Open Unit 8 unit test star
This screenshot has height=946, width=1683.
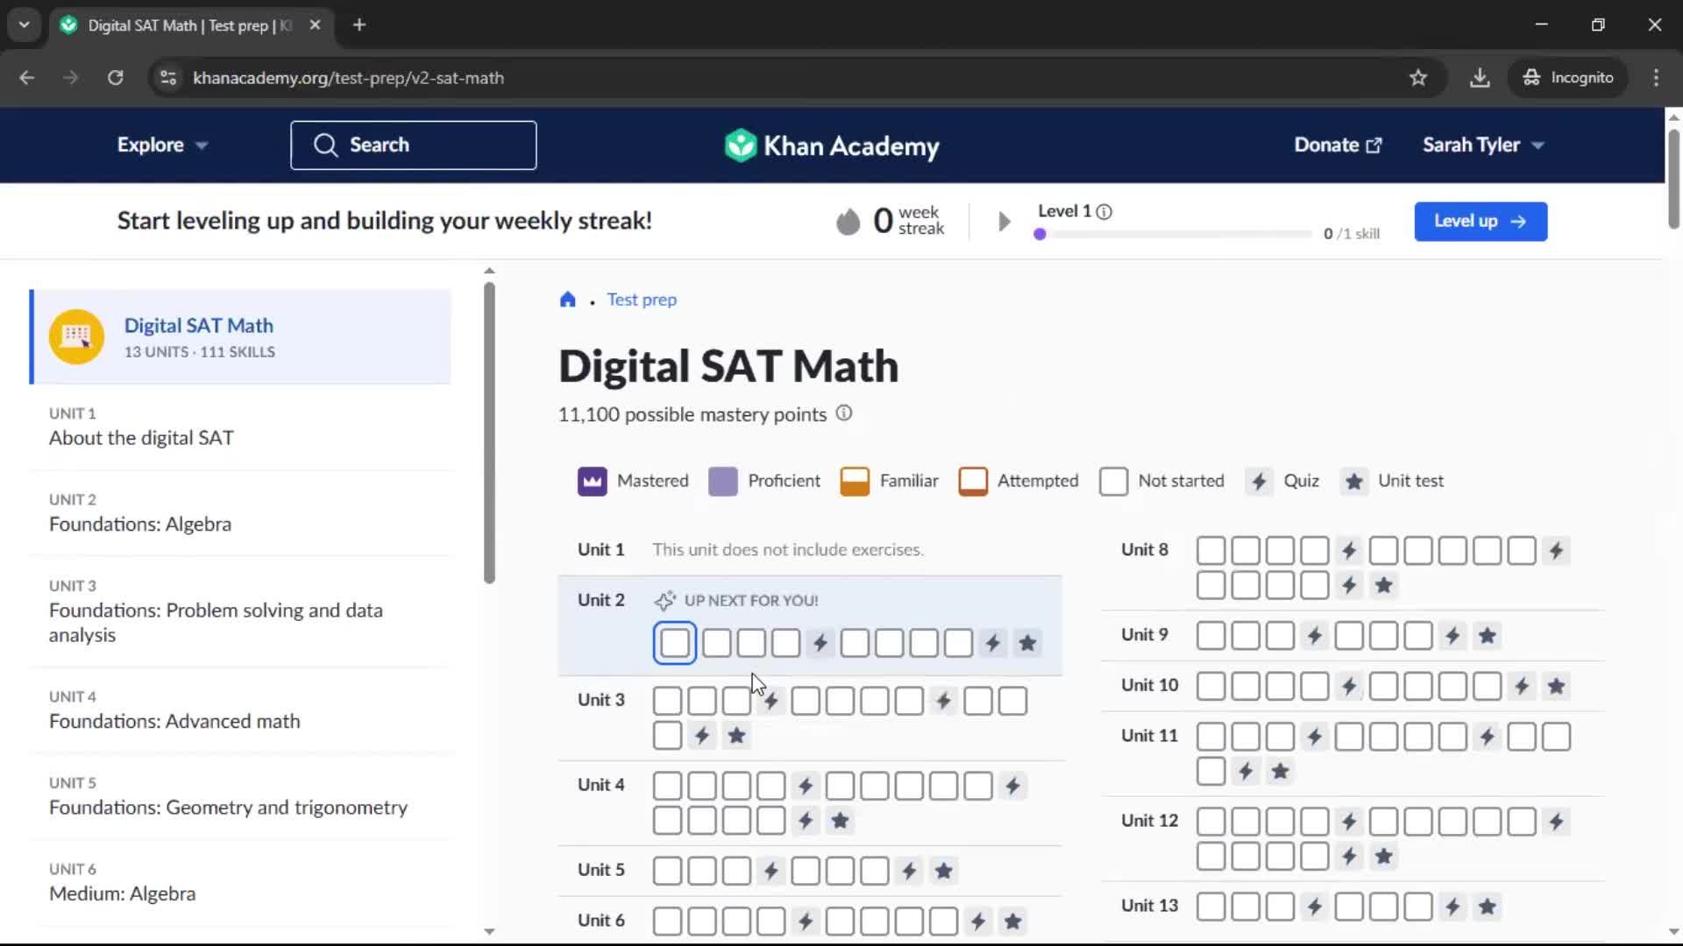[1383, 585]
